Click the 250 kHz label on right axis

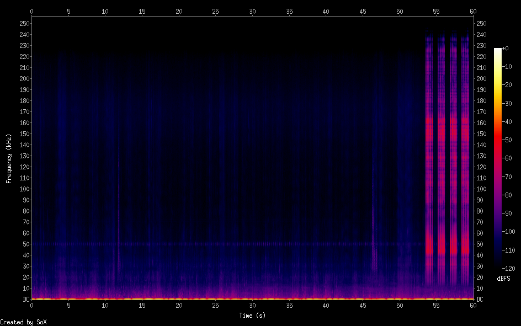tap(481, 23)
